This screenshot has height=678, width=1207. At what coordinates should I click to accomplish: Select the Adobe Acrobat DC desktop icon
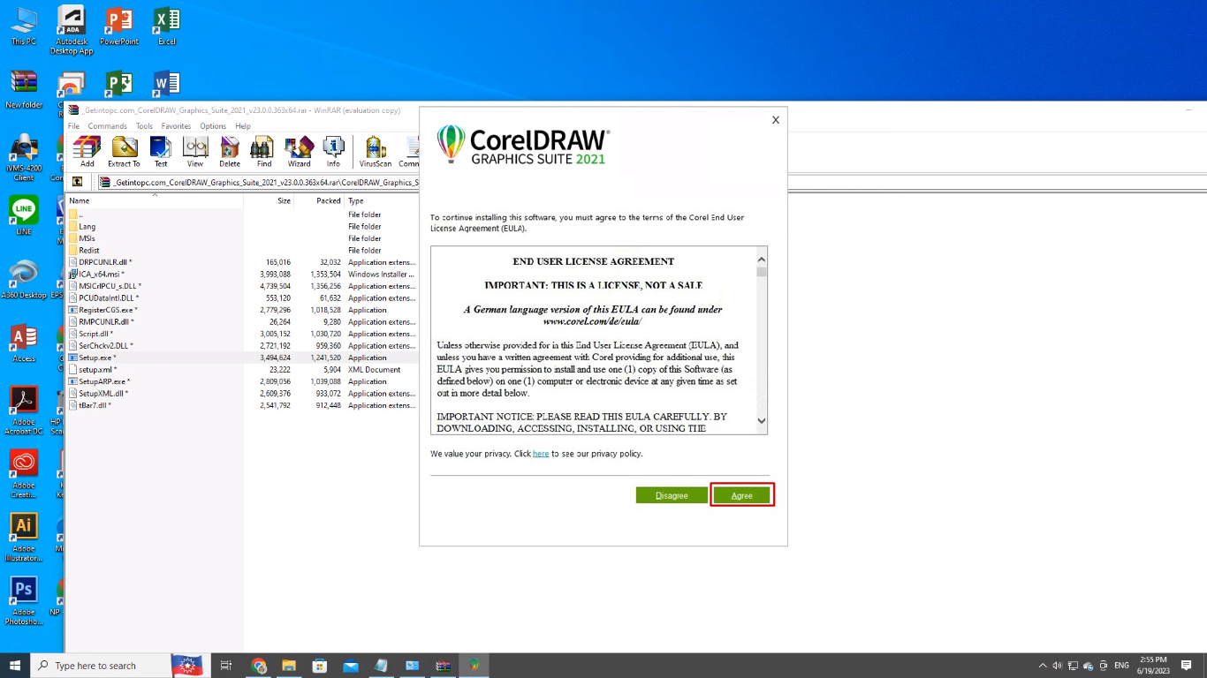24,411
